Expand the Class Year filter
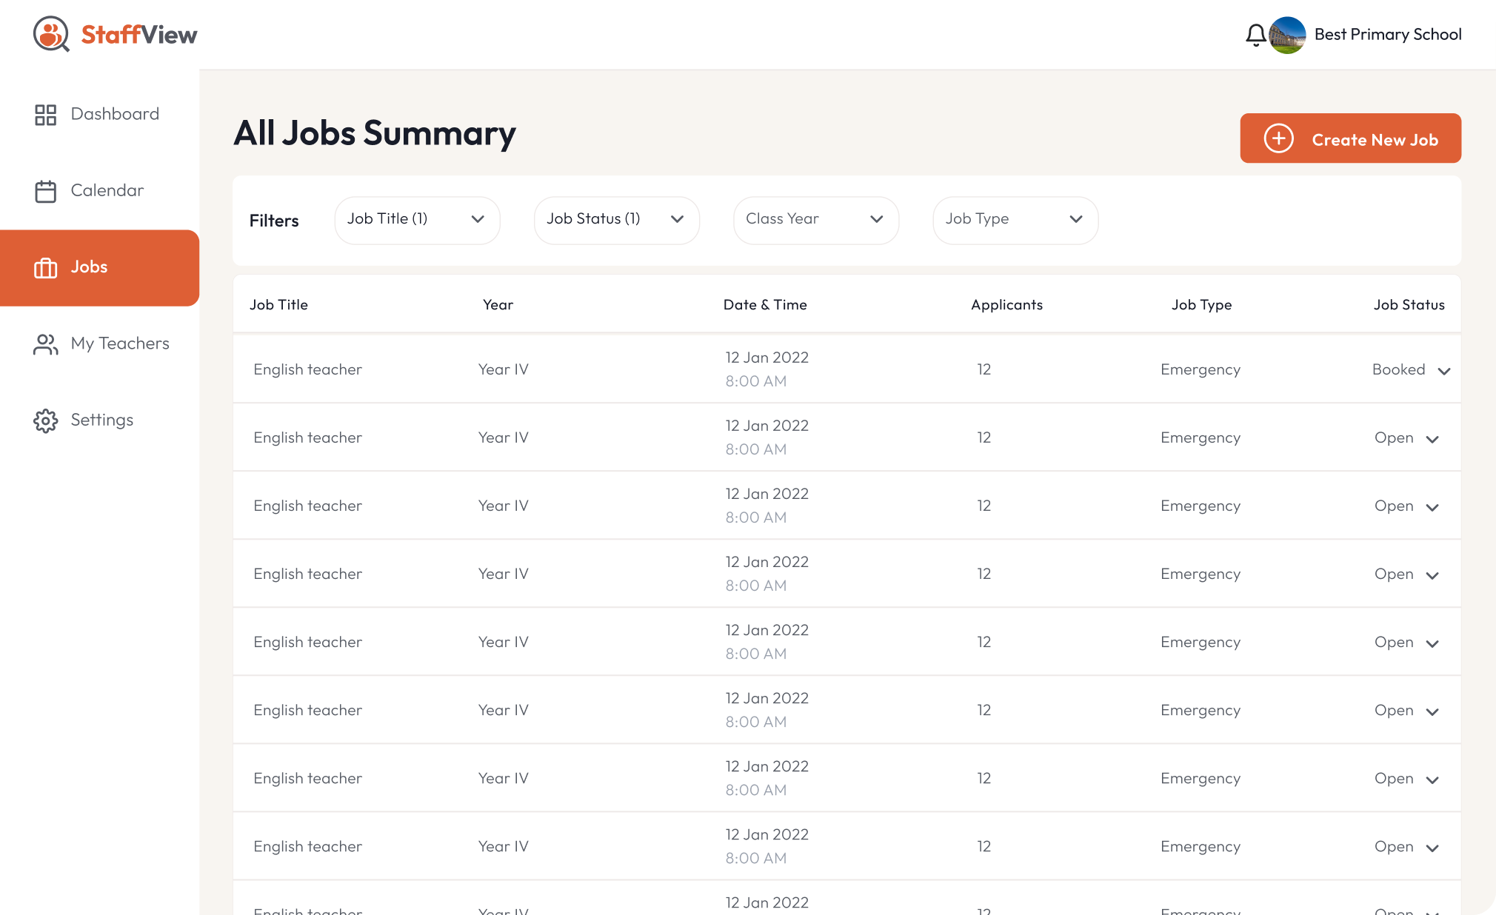This screenshot has height=915, width=1496. pos(815,220)
